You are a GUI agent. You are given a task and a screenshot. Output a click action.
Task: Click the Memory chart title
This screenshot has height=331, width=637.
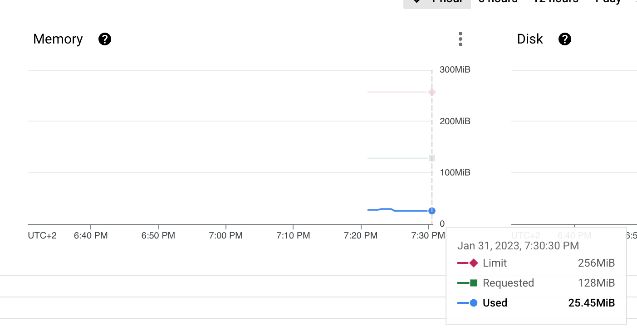[58, 39]
